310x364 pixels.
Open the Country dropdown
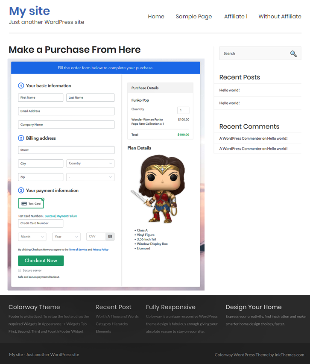[x=90, y=164]
